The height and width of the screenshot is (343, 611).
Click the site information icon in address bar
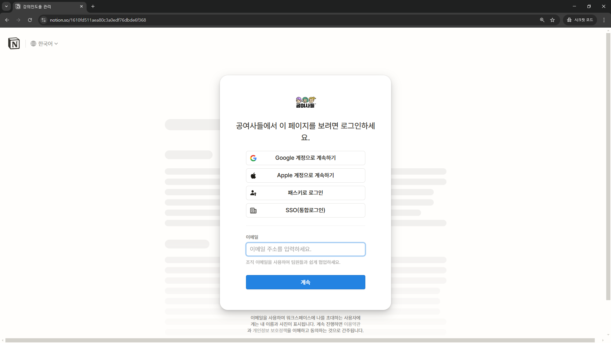click(x=43, y=20)
